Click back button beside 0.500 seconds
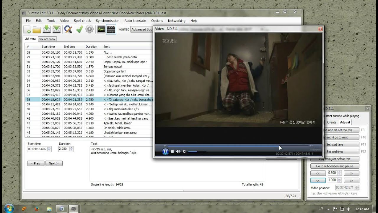378x213 pixels. 318,173
